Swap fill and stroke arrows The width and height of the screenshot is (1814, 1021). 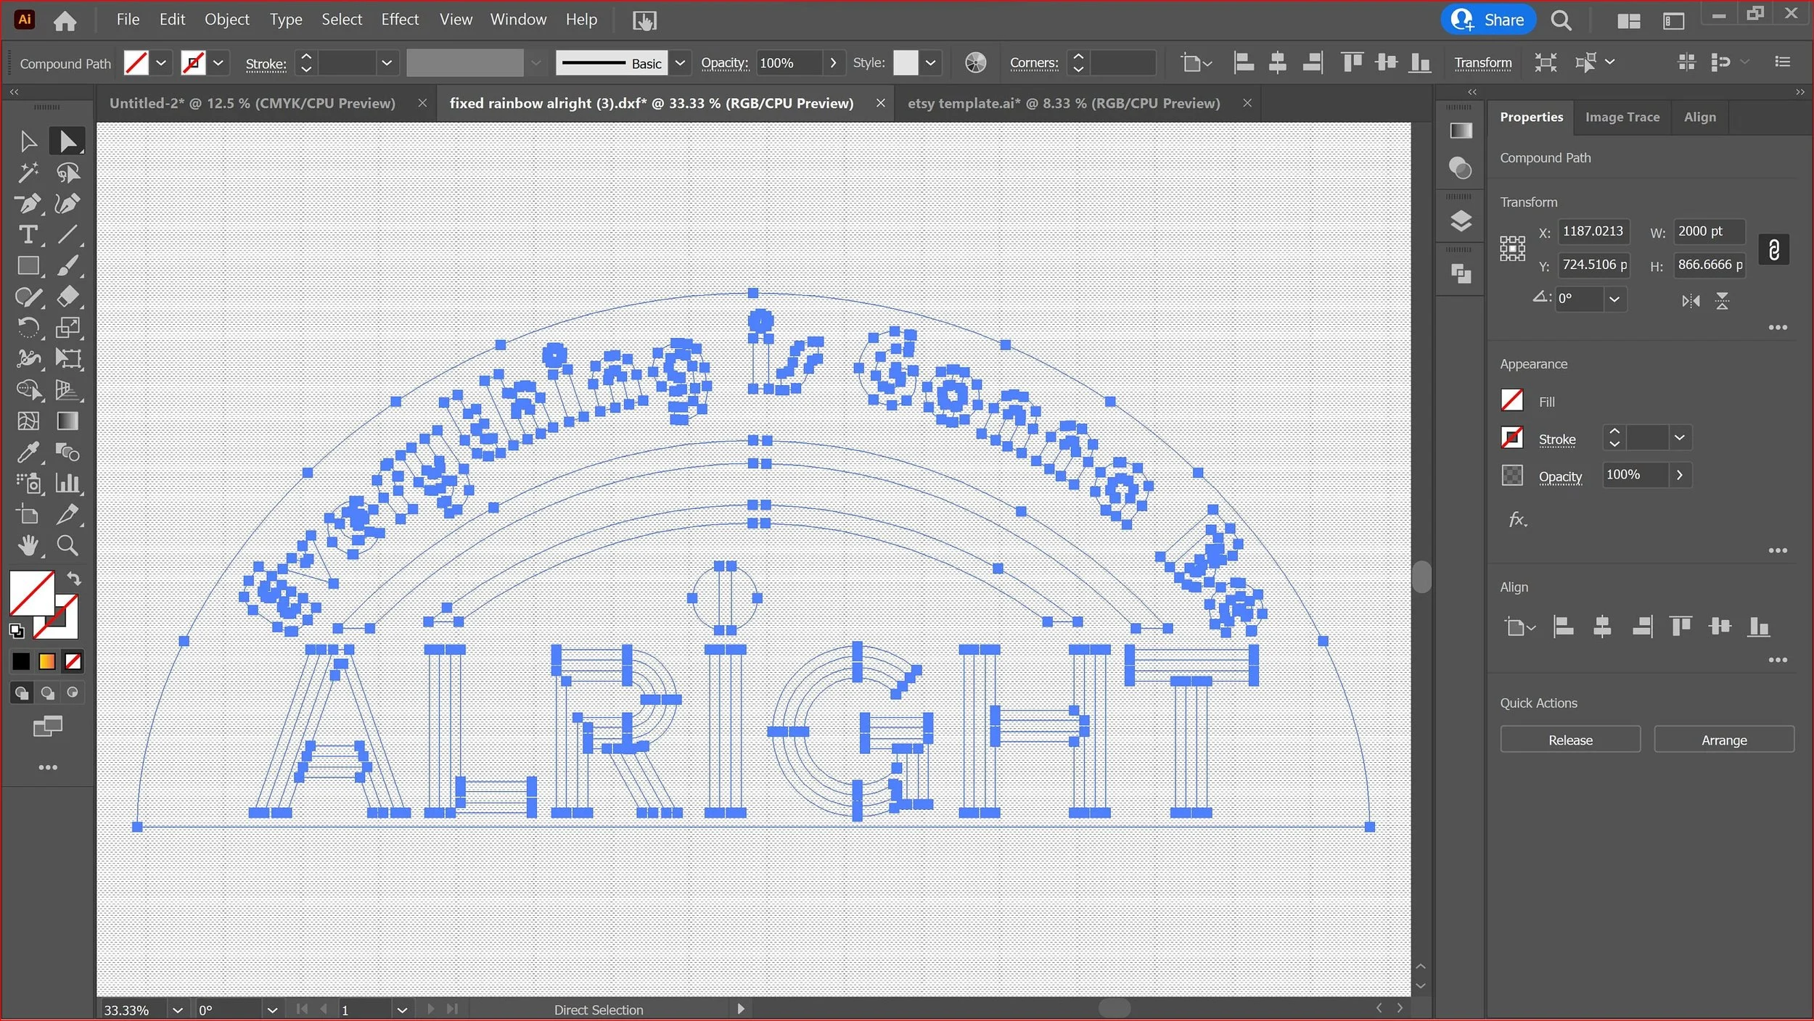coord(74,579)
